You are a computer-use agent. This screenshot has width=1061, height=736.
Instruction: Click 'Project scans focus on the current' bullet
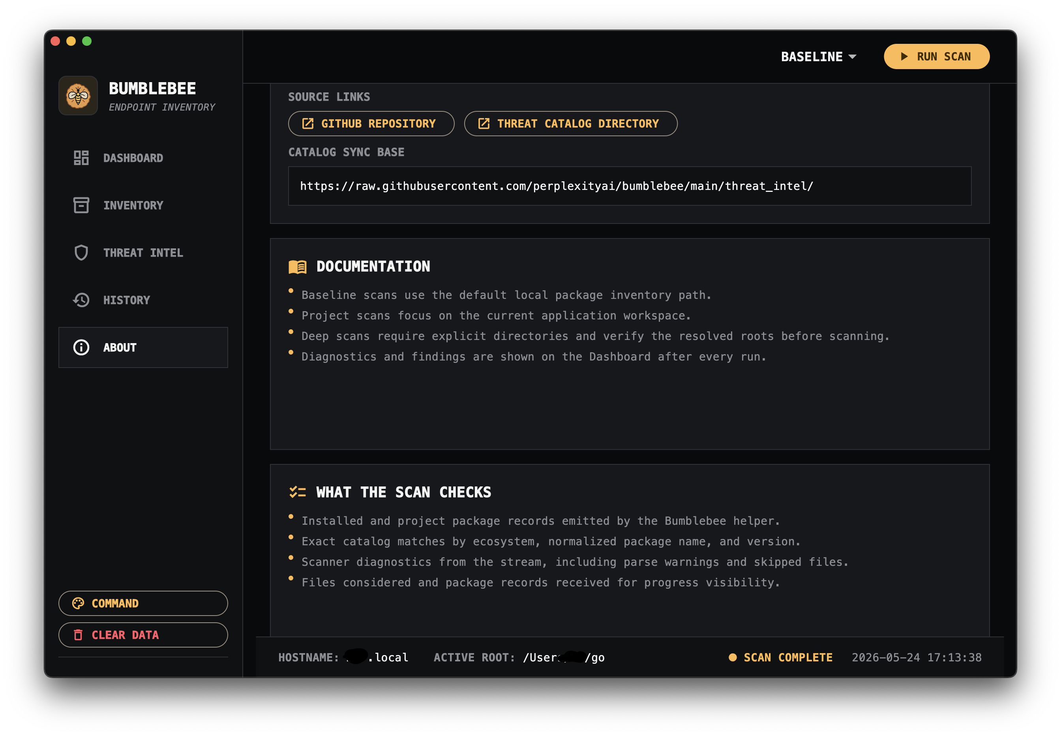496,315
